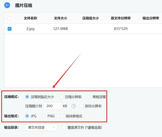The height and width of the screenshot is (137, 162).
Task: Click the 图片压缩 page title
Action: point(24,5)
